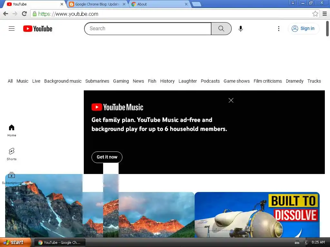Bookmark page with star icon
Screen dimensions: 330x247
pyautogui.click(x=315, y=14)
